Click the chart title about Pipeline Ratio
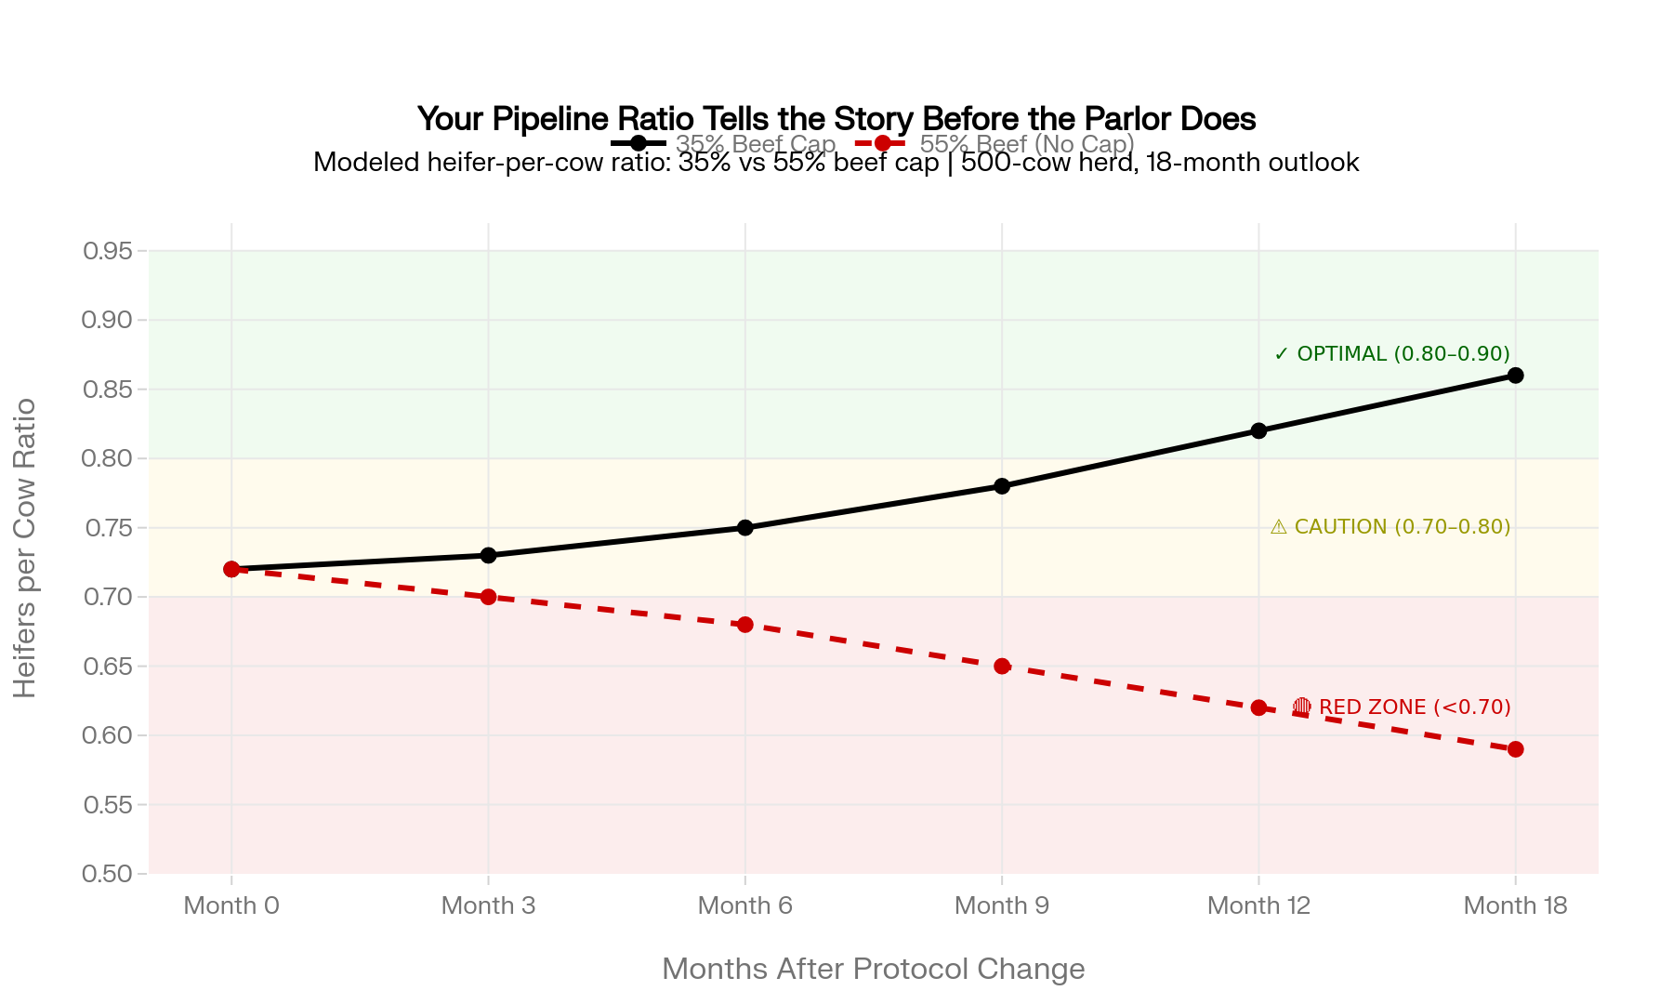Screen dimensions: 1673x1004 click(836, 119)
